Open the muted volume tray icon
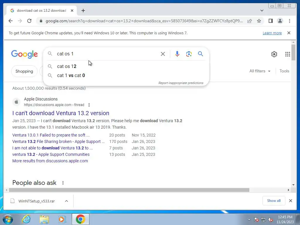This screenshot has width=300, height=225. point(270,219)
